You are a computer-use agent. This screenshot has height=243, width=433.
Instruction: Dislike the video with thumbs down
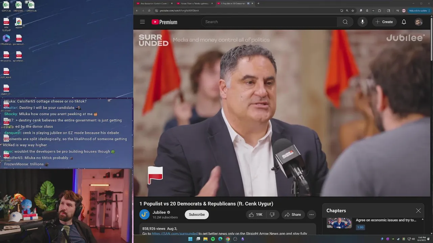[272, 215]
